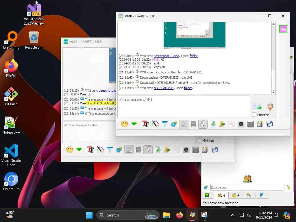Open the Screenshot_1.png link in VM8 chat
The height and width of the screenshot is (222, 296).
click(166, 56)
